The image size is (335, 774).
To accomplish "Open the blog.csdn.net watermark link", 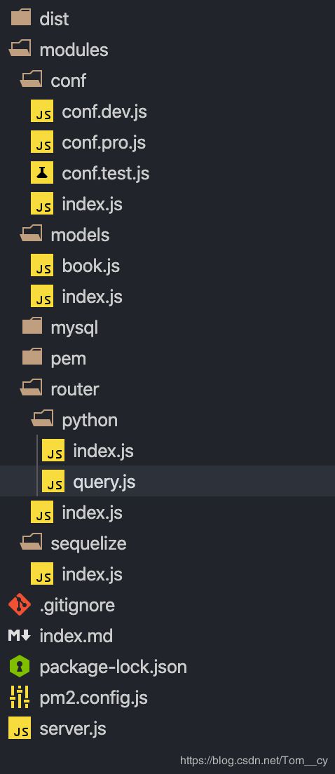I will 254,760.
